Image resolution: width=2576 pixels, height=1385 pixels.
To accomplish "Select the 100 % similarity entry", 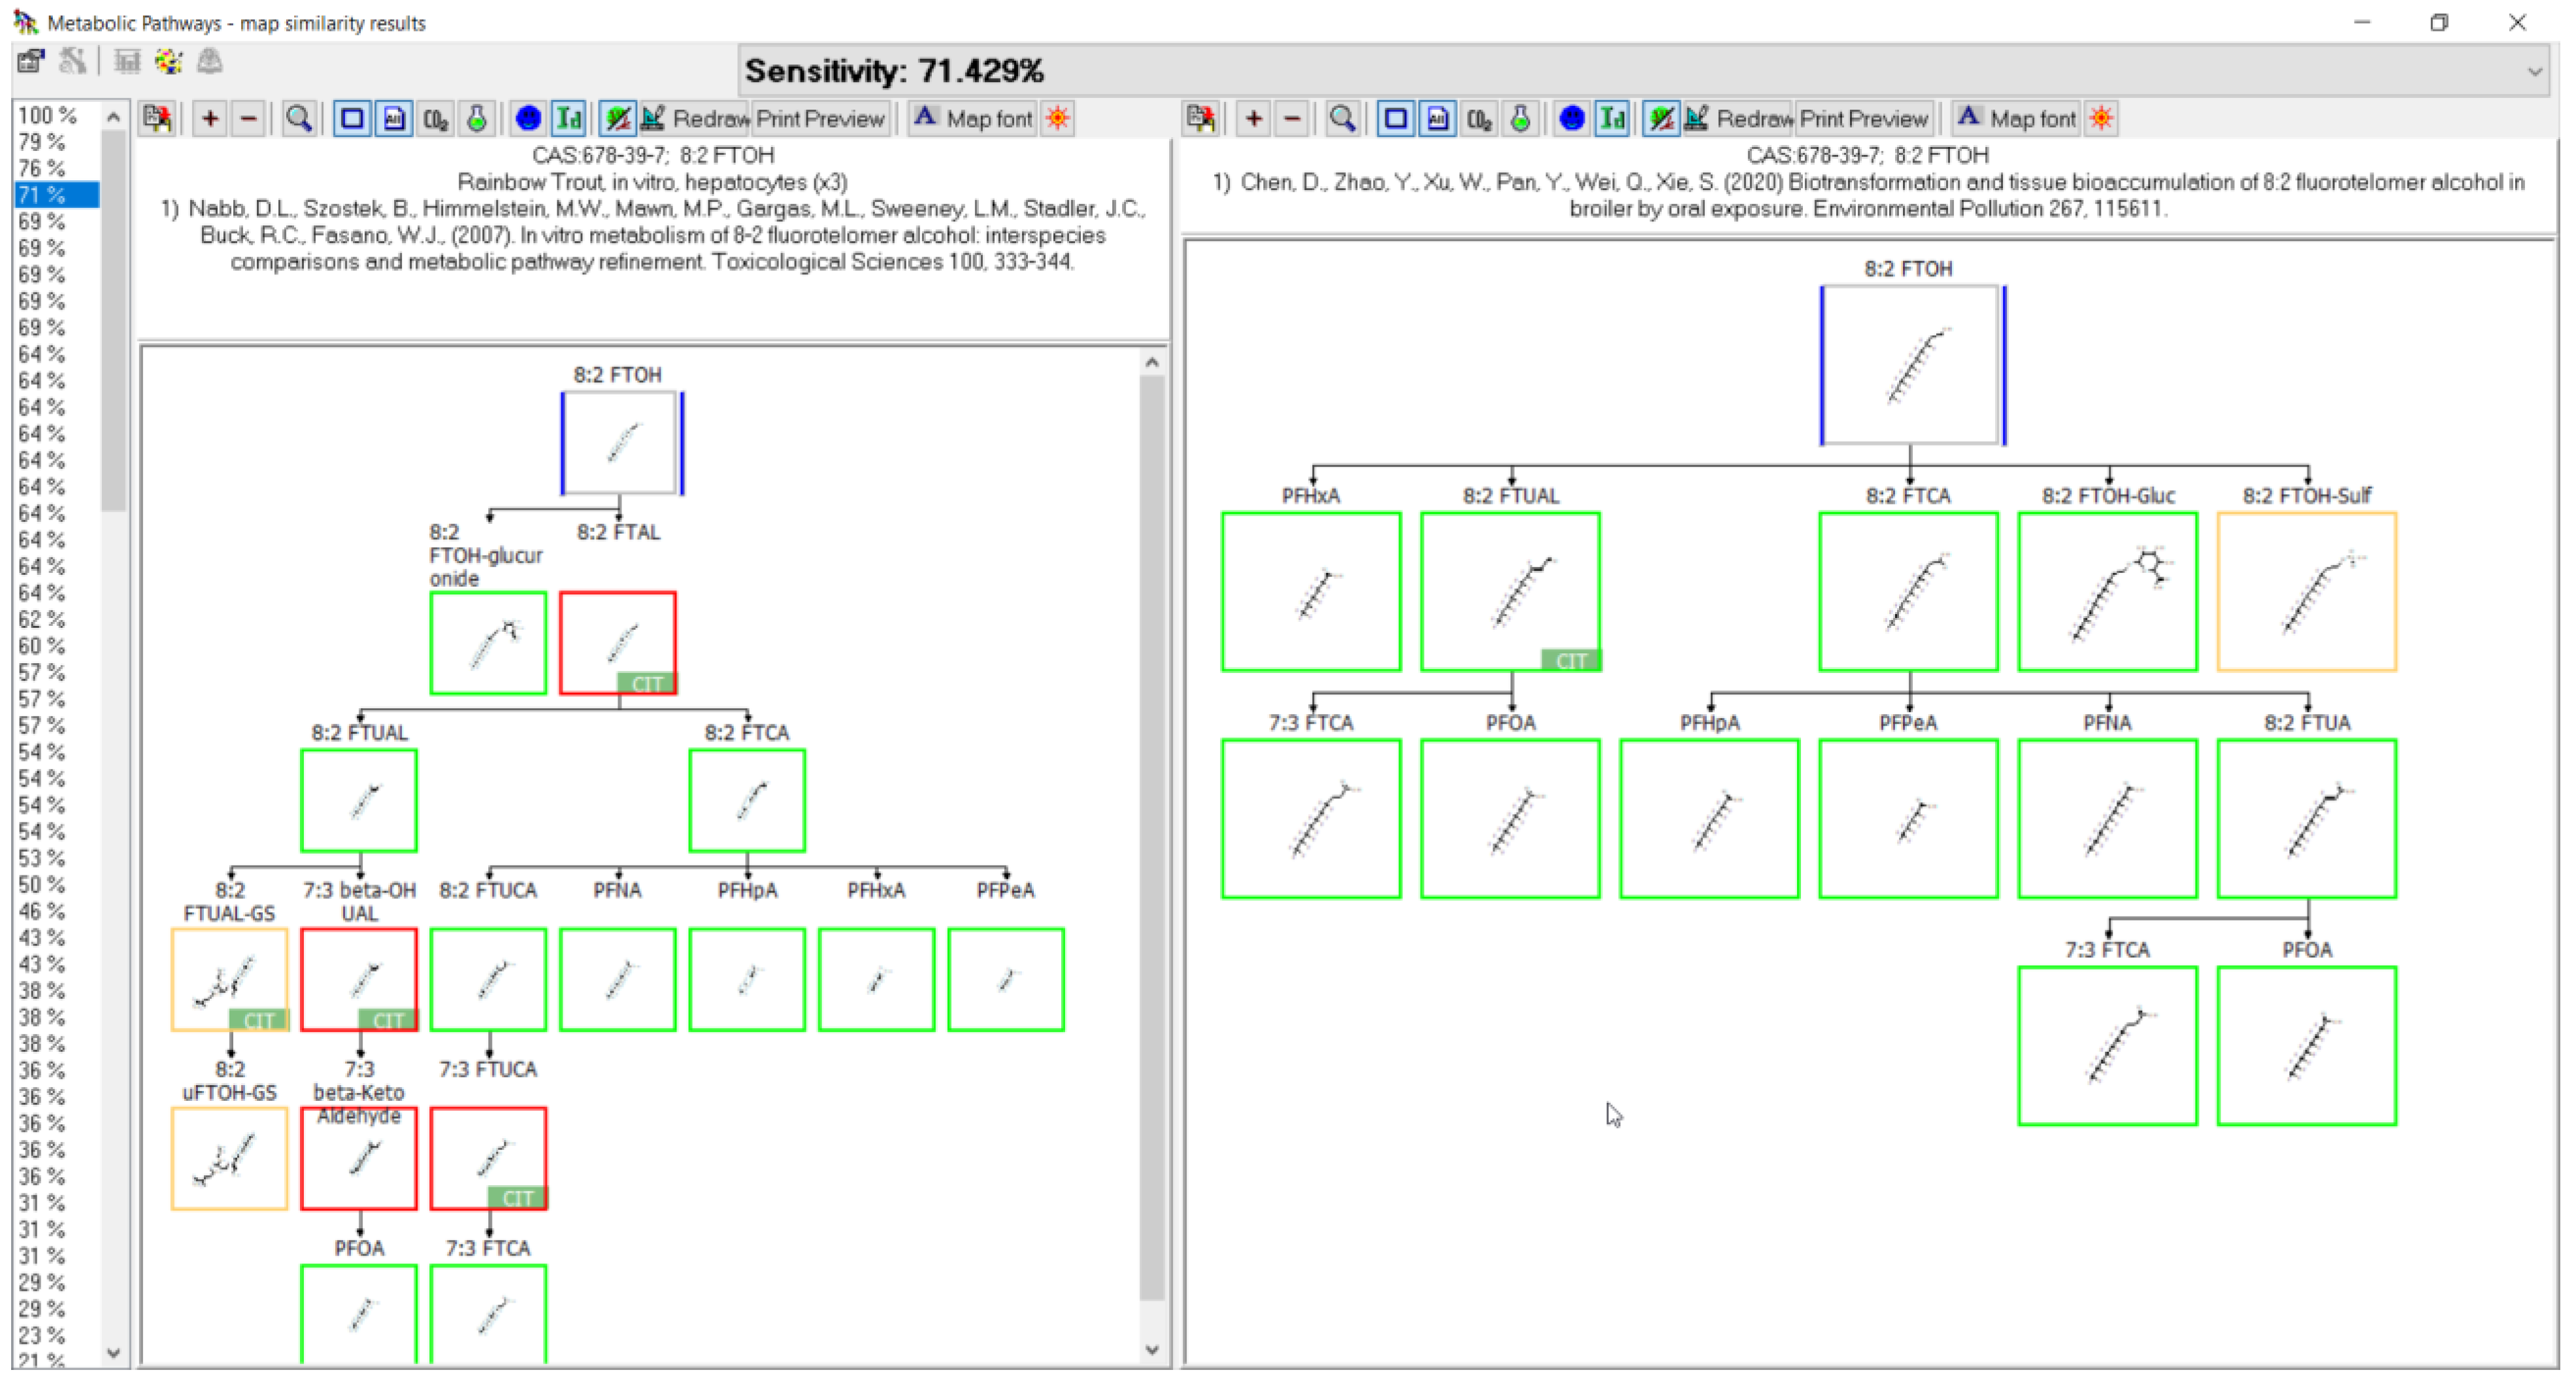I will (46, 116).
